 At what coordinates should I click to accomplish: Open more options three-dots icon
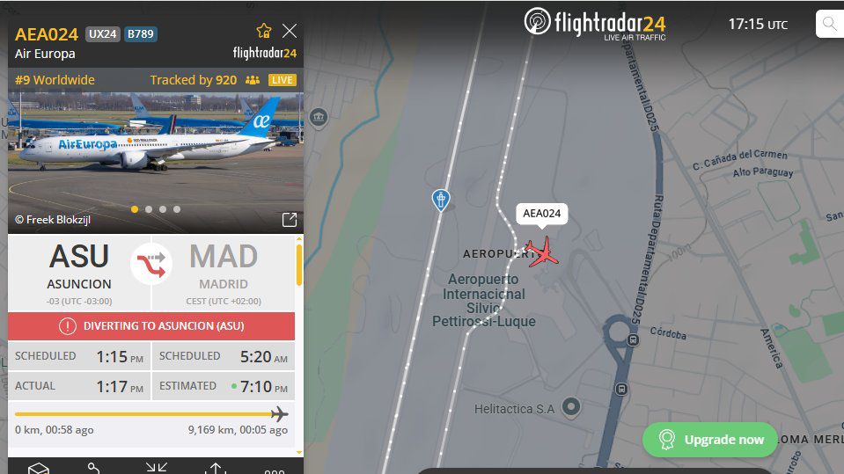coord(275,471)
